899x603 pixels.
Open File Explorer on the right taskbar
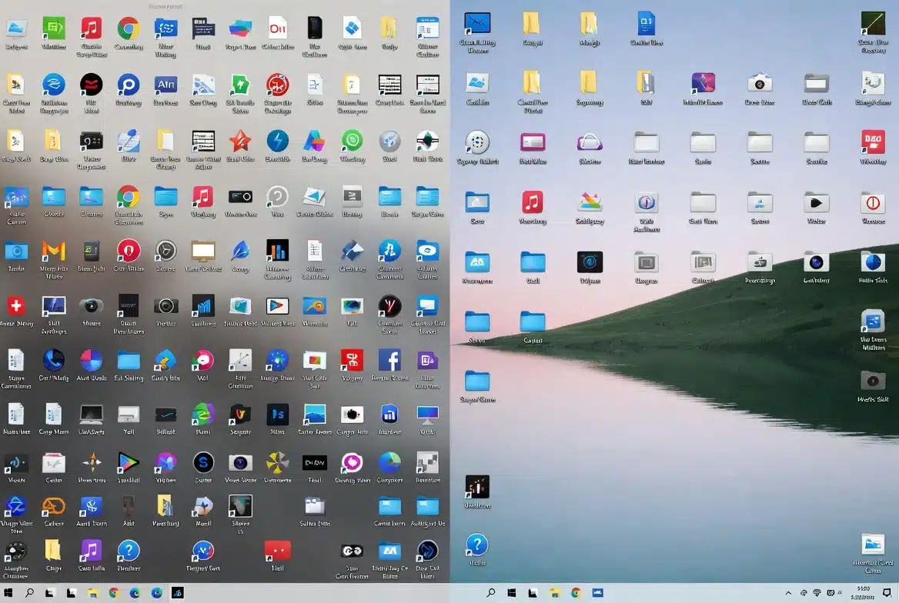click(554, 593)
